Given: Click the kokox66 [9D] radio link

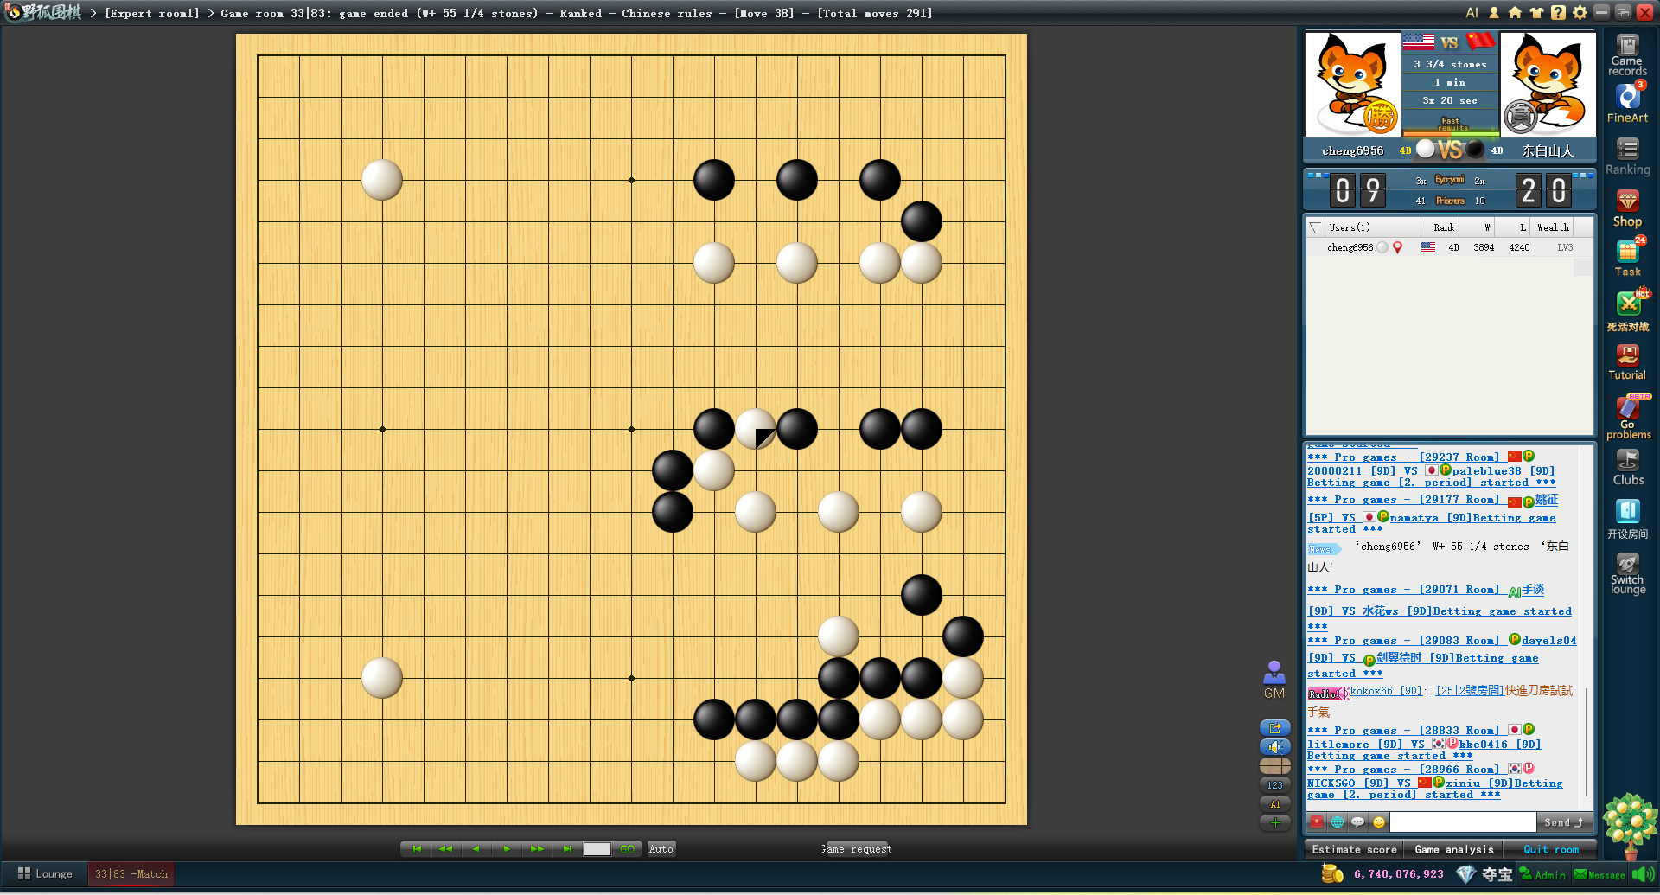Looking at the screenshot, I should (x=1386, y=690).
